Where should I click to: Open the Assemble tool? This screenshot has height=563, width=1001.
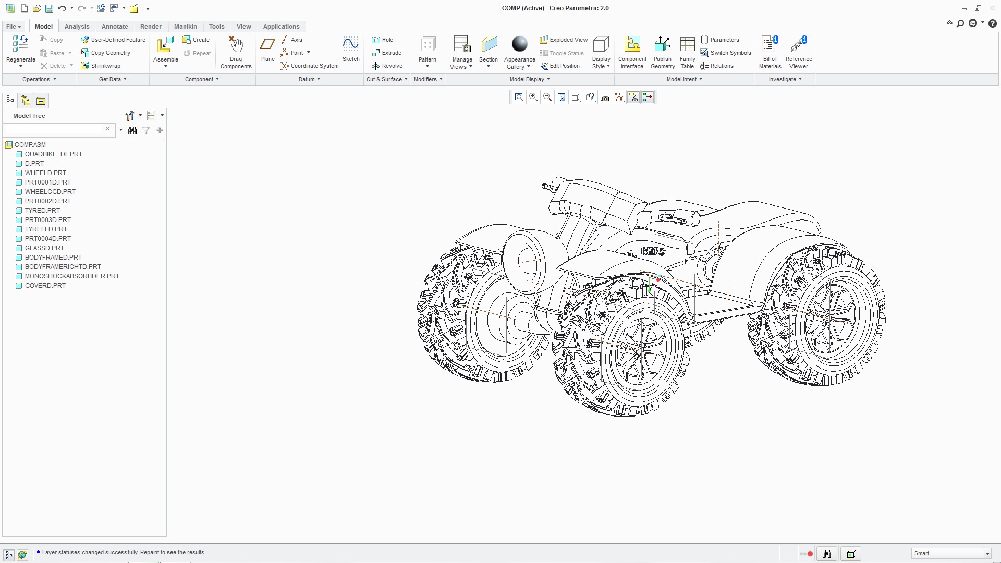point(166,45)
